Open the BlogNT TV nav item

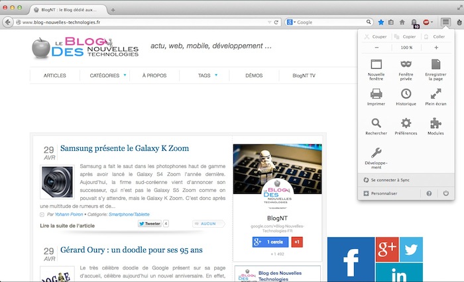pos(304,75)
